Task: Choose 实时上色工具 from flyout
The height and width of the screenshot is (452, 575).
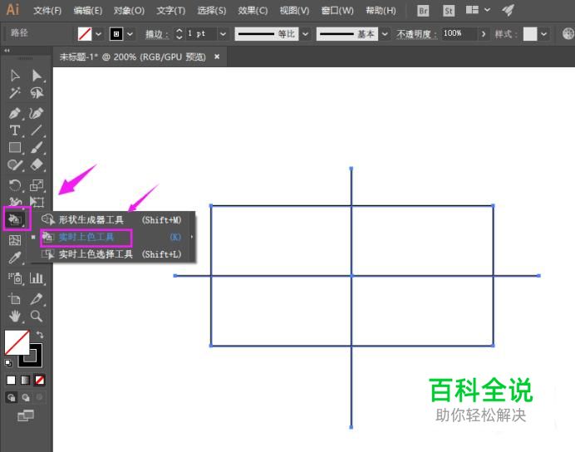Action: (x=112, y=237)
